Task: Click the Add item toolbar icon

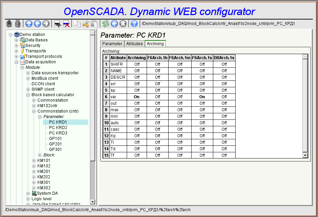Action: 58,24
